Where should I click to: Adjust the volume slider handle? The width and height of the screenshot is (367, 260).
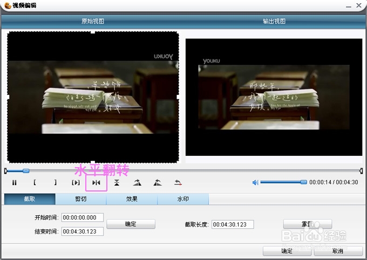point(303,182)
